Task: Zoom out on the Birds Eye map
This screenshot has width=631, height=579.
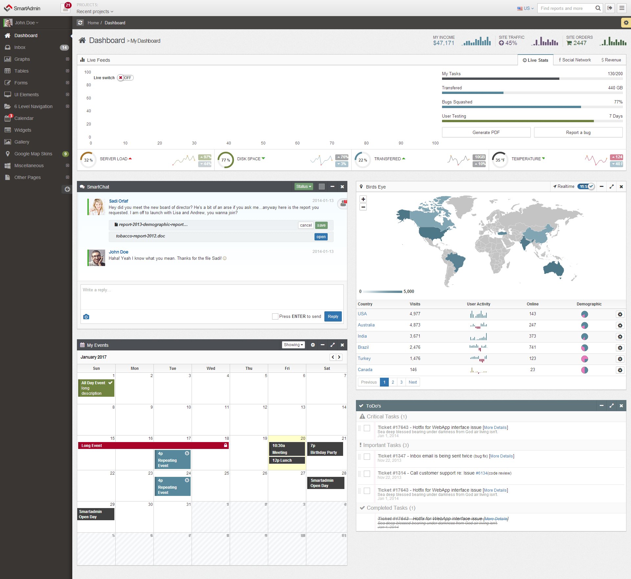Action: [363, 207]
